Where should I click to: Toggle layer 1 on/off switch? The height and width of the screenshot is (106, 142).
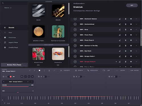[x=10, y=77]
